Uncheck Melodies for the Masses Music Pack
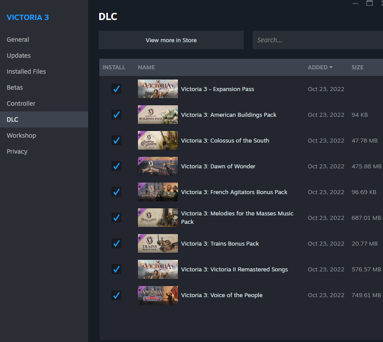 point(117,218)
